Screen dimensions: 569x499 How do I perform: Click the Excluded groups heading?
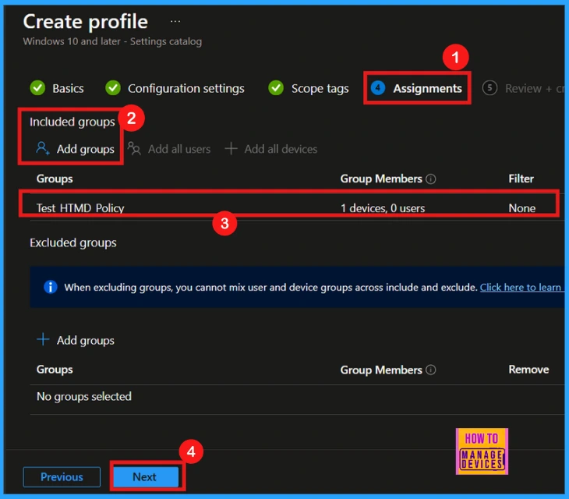pyautogui.click(x=73, y=242)
